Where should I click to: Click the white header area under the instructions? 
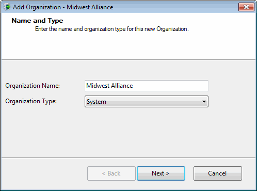[x=128, y=45]
